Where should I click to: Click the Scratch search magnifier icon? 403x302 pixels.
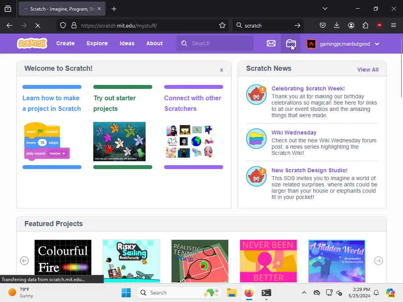tap(184, 43)
